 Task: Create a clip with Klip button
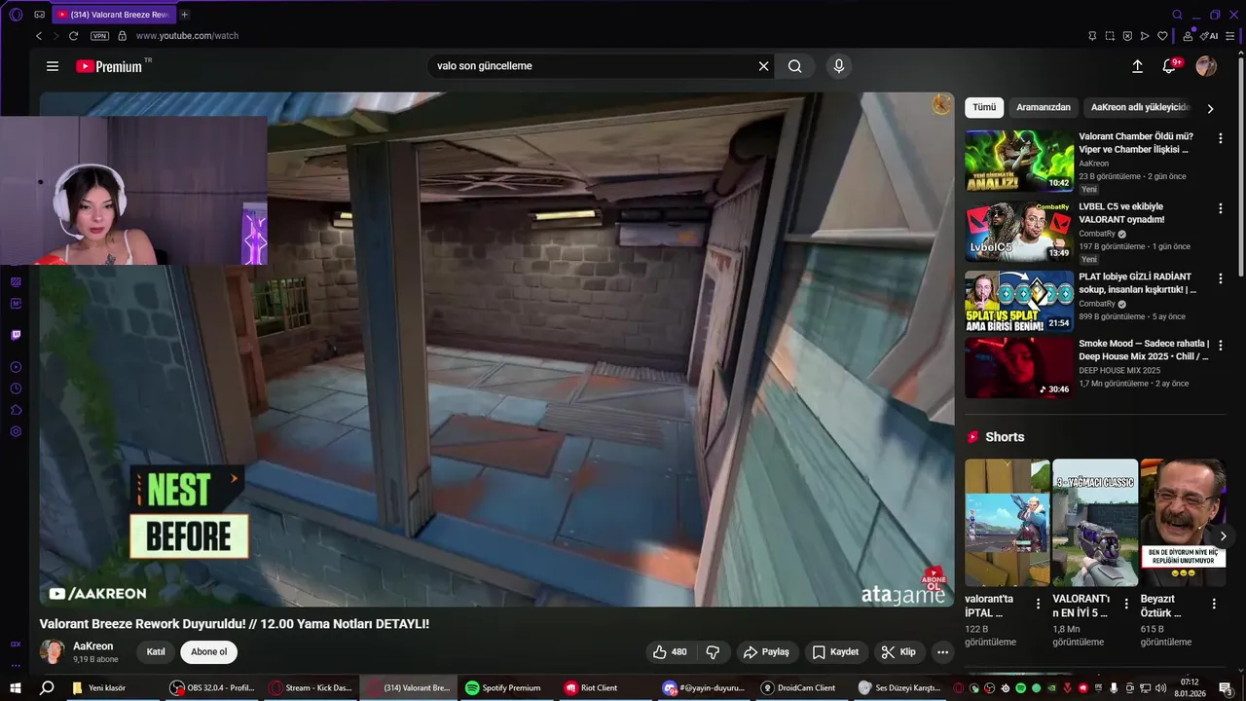coord(898,652)
